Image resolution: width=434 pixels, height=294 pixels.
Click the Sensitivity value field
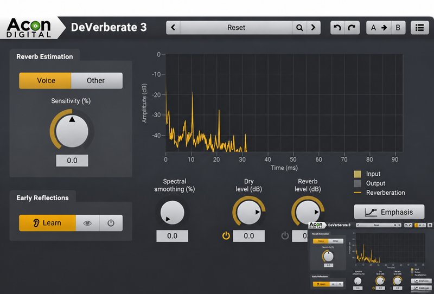[x=72, y=161]
